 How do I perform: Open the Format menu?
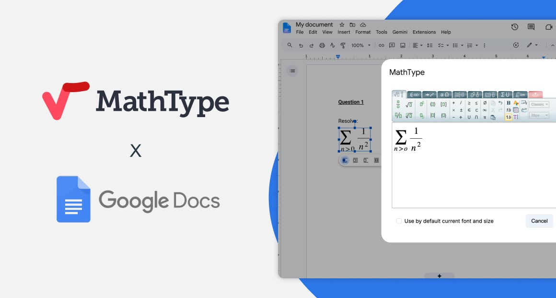[x=363, y=32]
